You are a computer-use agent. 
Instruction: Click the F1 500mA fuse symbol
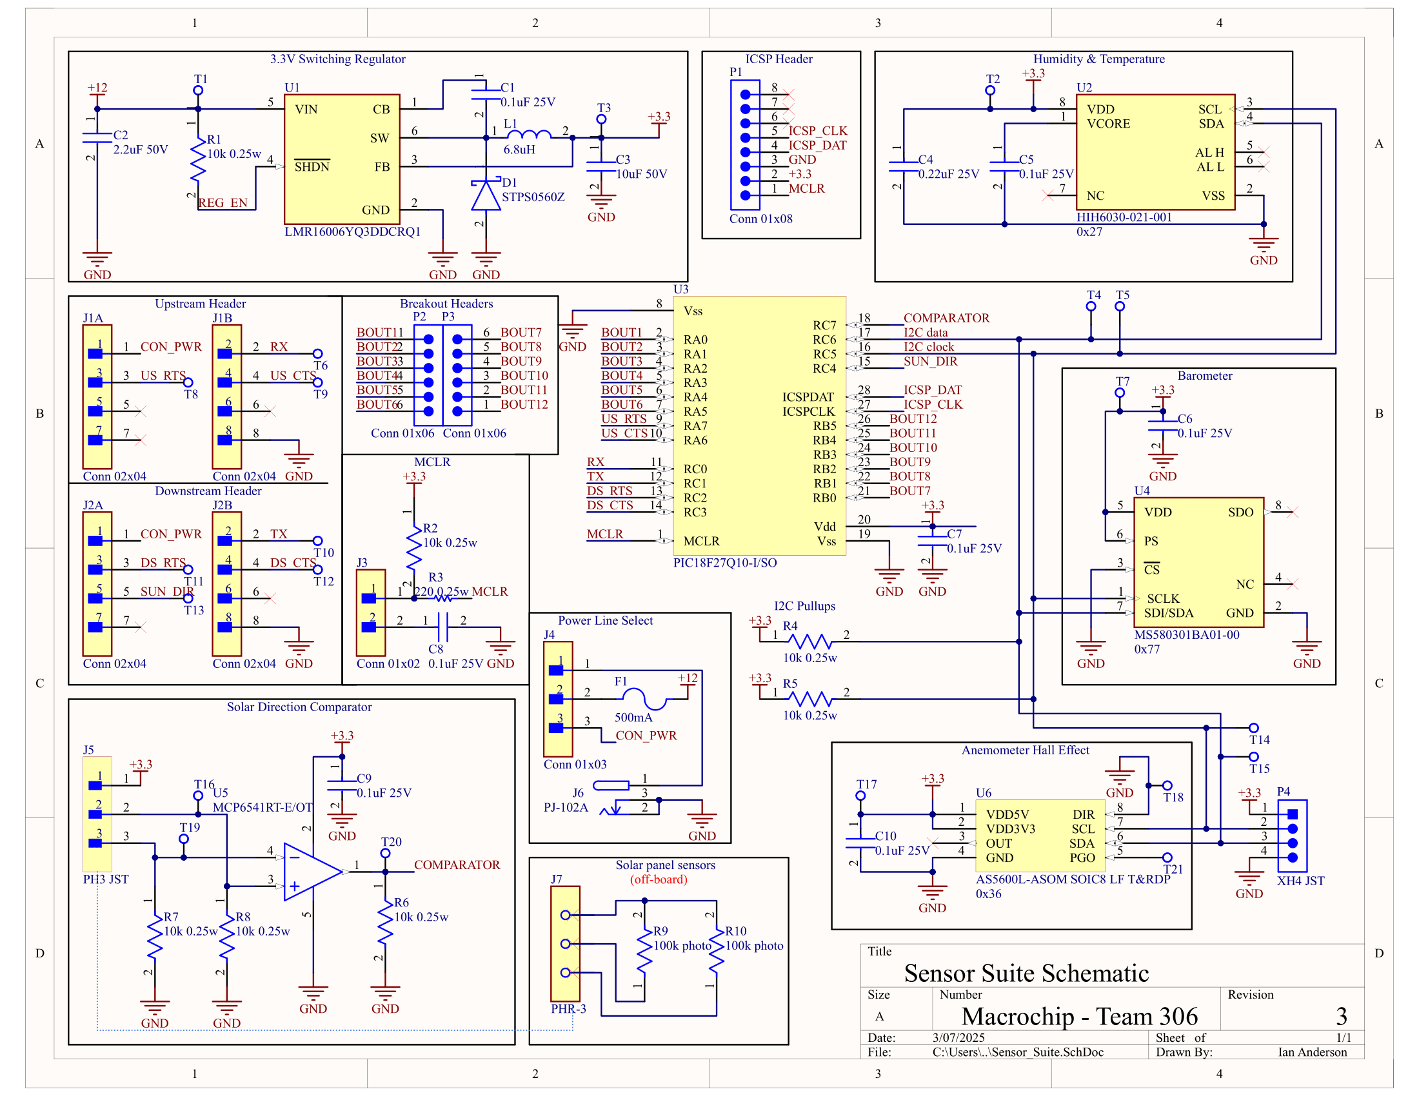(644, 700)
